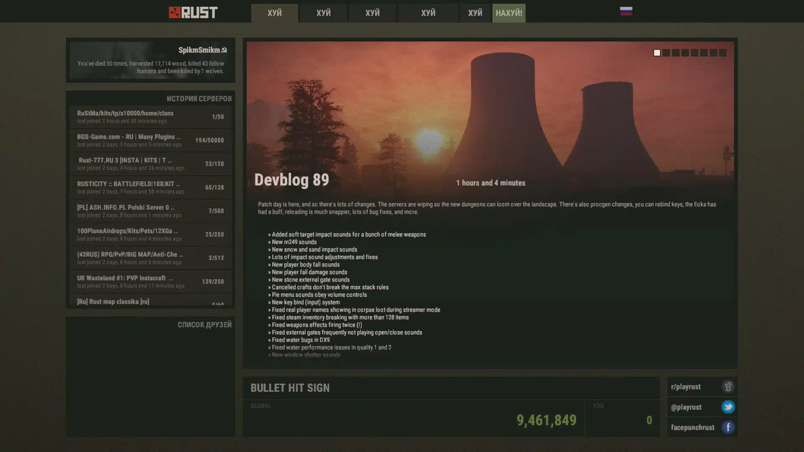Click the Reddit icon beside r/playrust
The height and width of the screenshot is (452, 804).
(728, 387)
